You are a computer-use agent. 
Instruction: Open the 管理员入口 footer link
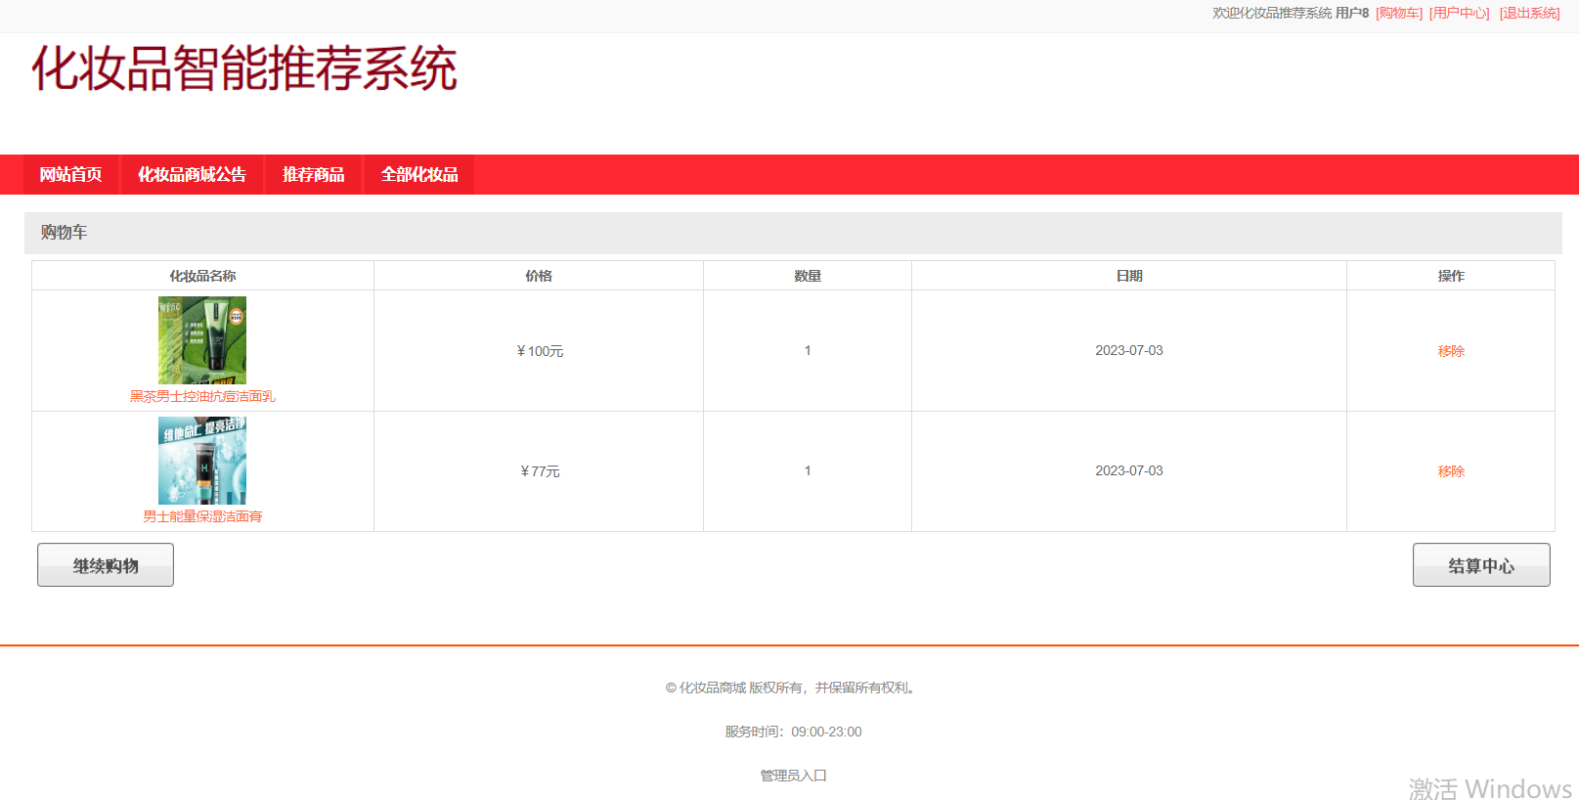[x=794, y=776]
